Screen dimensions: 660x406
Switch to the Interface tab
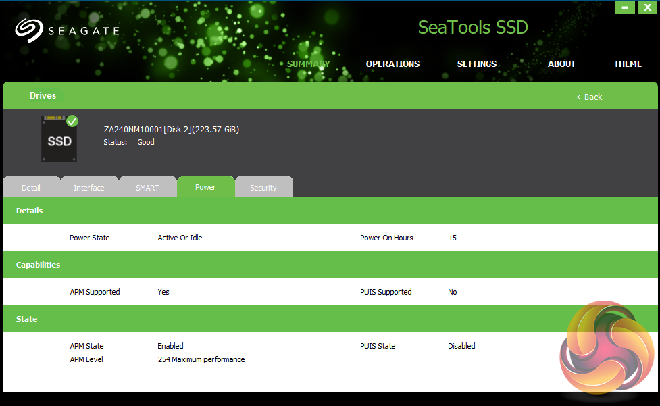(89, 188)
